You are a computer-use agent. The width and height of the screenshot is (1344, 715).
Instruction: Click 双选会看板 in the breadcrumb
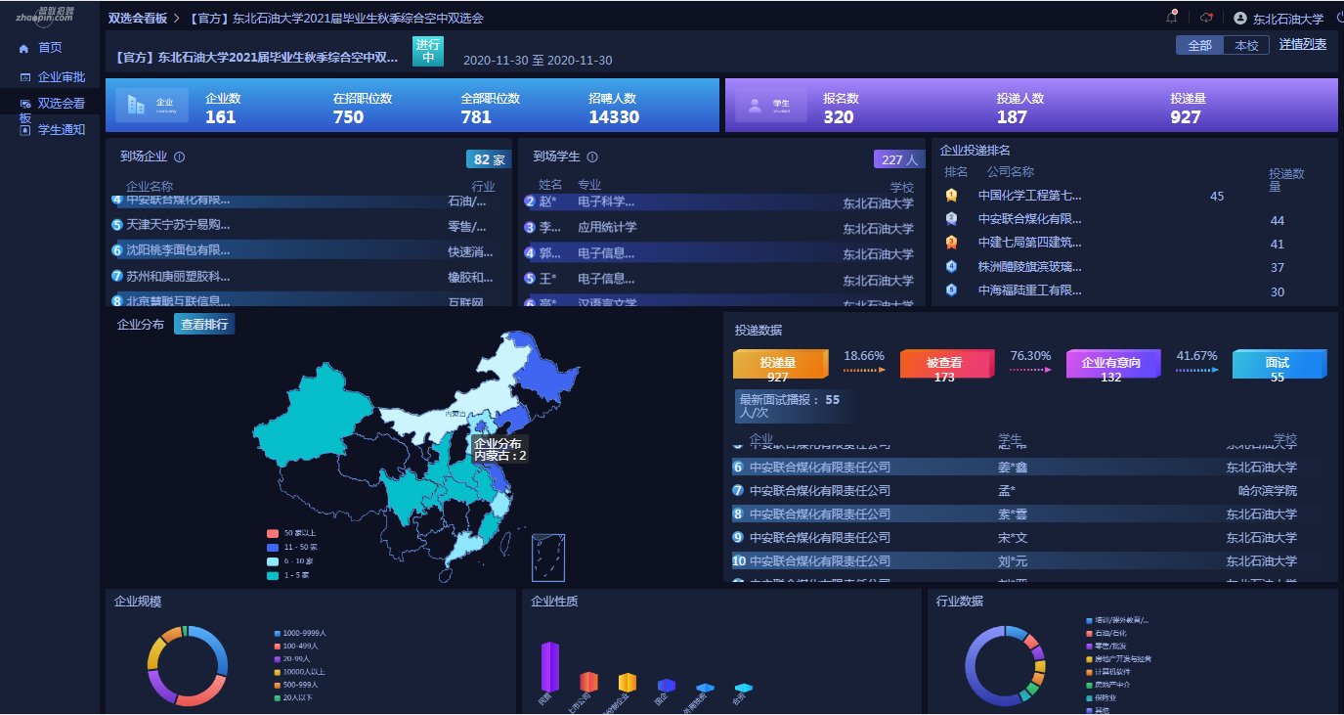coord(137,18)
